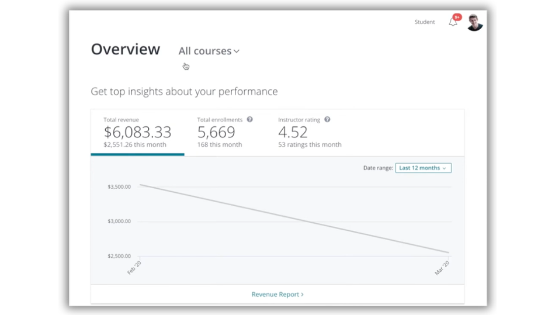Click the Overview page heading
This screenshot has width=555, height=315.
(x=126, y=50)
